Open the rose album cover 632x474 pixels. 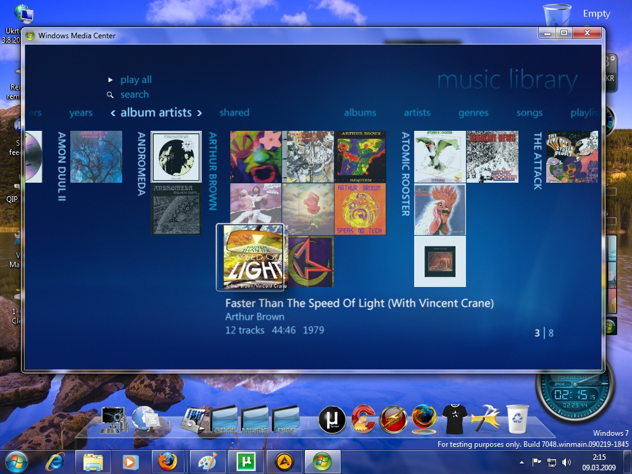pyautogui.click(x=309, y=209)
